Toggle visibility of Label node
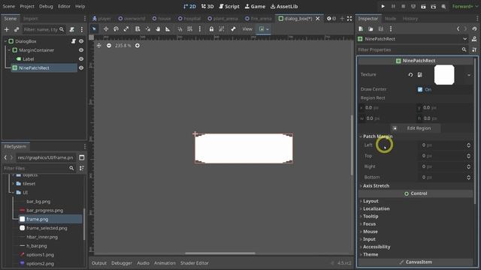Image resolution: width=481 pixels, height=270 pixels. (81, 58)
